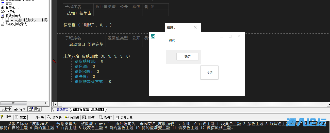
Task: Collapse 未闻花名_皮肤加载 parameter list expander
Action: coord(72,59)
